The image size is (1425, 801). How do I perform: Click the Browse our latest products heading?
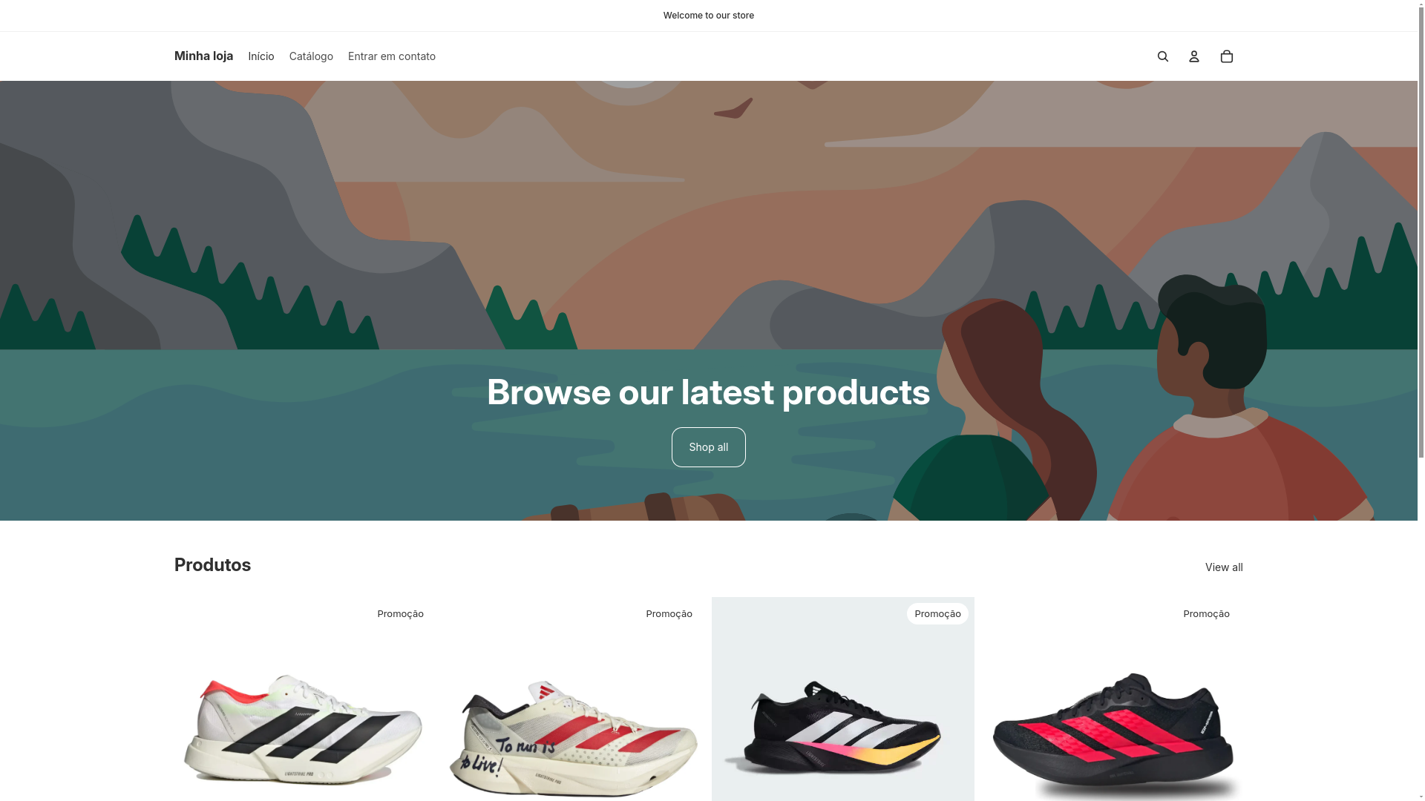coord(709,392)
